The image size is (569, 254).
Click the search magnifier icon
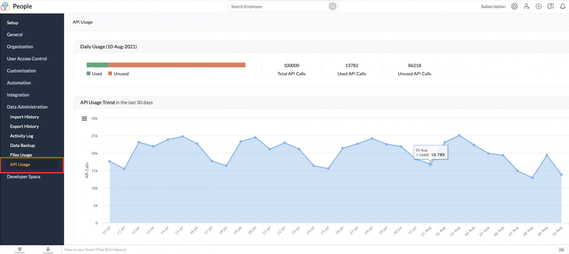332,6
